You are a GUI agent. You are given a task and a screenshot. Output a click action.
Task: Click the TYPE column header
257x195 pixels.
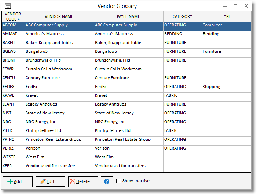pos(226,16)
